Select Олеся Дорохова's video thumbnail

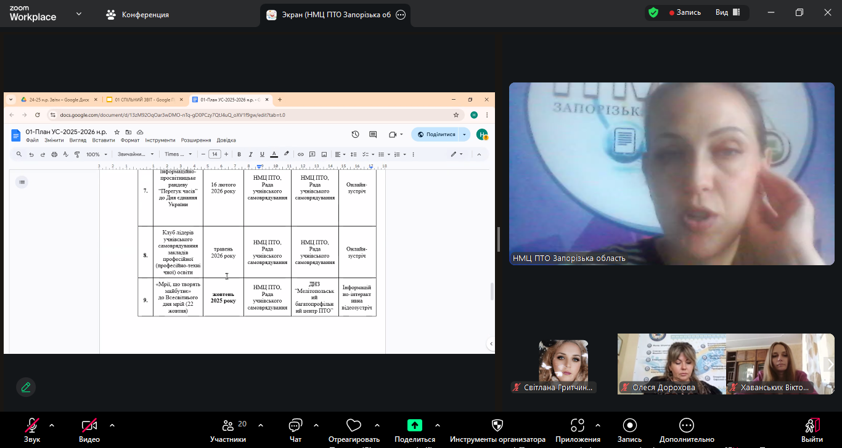tap(671, 363)
